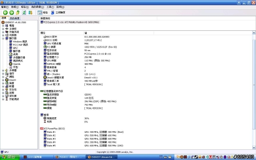
Task: Click the 裝置 devices tree icon
Action: click(7, 83)
